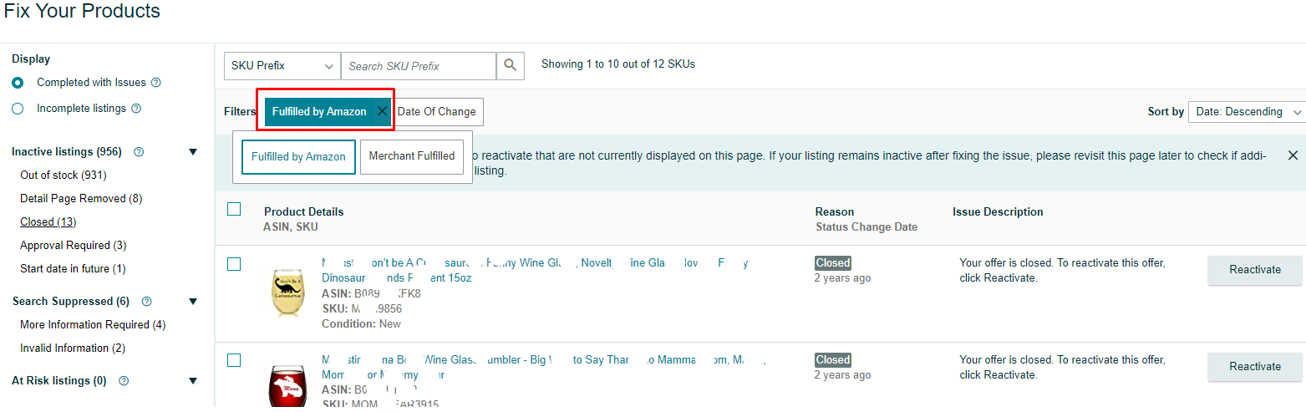Filter by Detail Page Removed (8)
This screenshot has height=412, width=1306.
tap(81, 199)
